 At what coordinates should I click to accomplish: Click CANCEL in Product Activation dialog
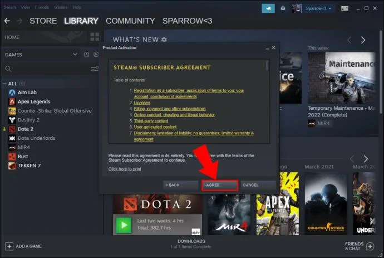[x=259, y=185]
